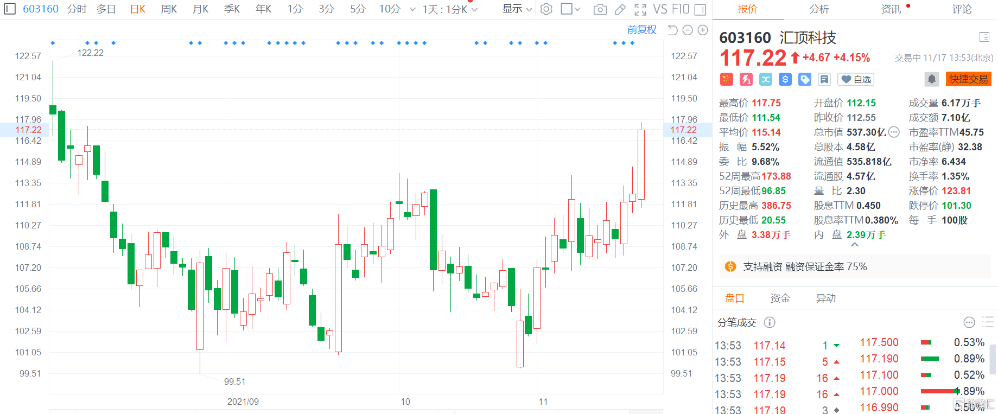Reset chart zoom with undo arrow
This screenshot has height=414, width=998.
pyautogui.click(x=672, y=30)
